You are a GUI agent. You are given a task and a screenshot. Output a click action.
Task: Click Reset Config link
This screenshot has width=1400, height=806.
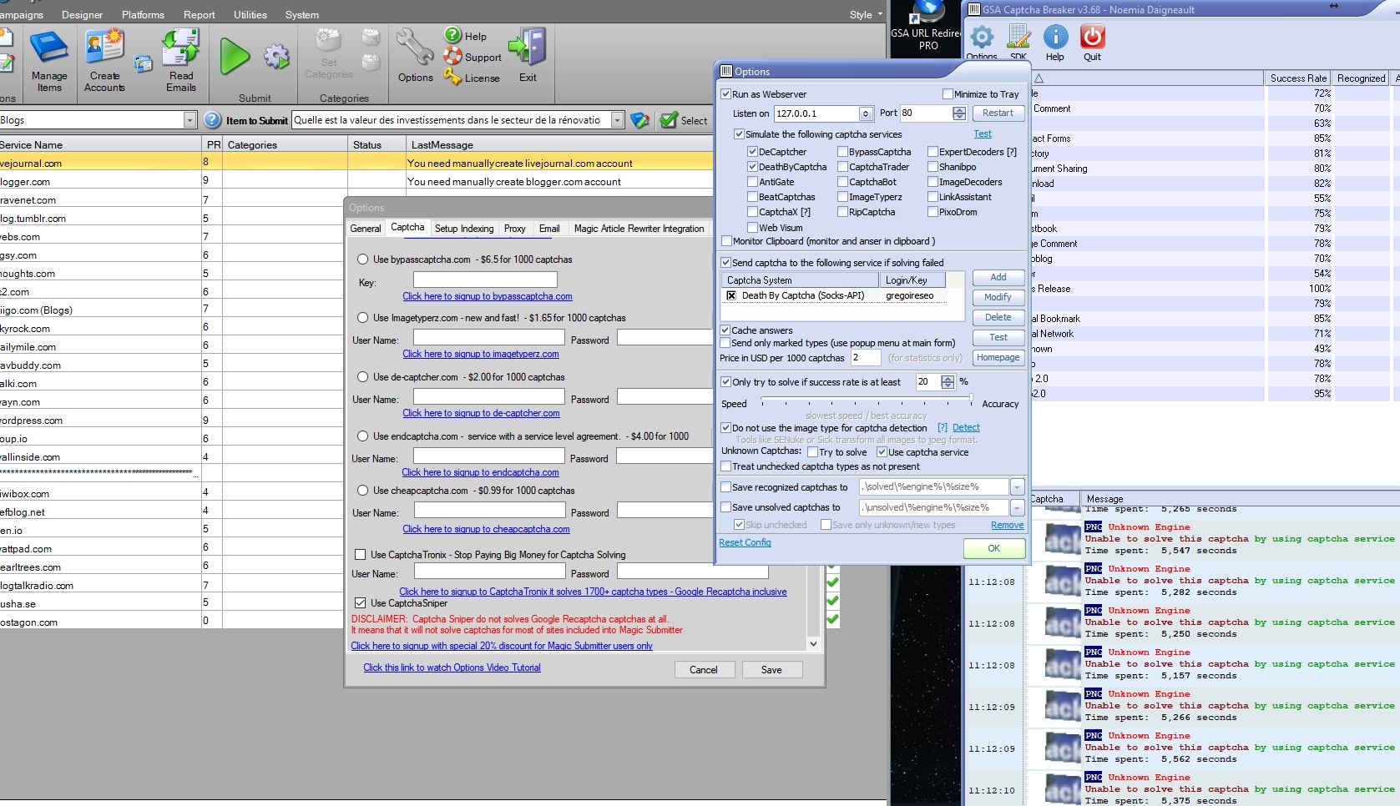745,542
